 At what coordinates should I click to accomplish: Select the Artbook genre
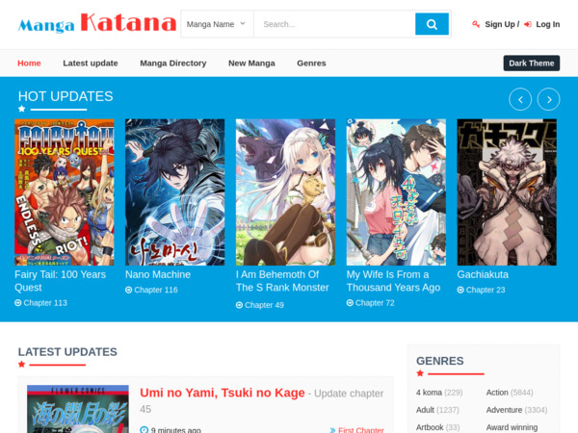430,427
